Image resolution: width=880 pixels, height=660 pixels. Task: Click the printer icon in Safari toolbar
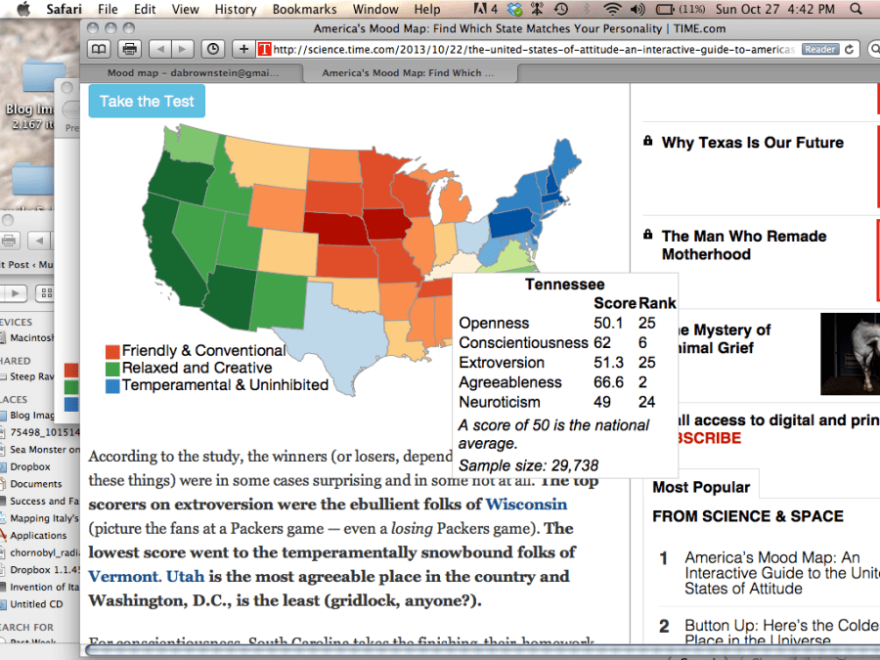(x=129, y=49)
